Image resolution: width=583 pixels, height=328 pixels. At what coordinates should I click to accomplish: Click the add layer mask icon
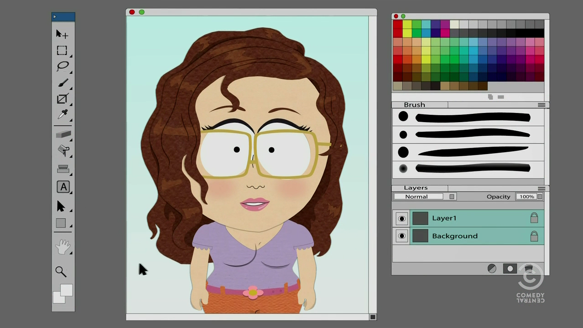510,269
